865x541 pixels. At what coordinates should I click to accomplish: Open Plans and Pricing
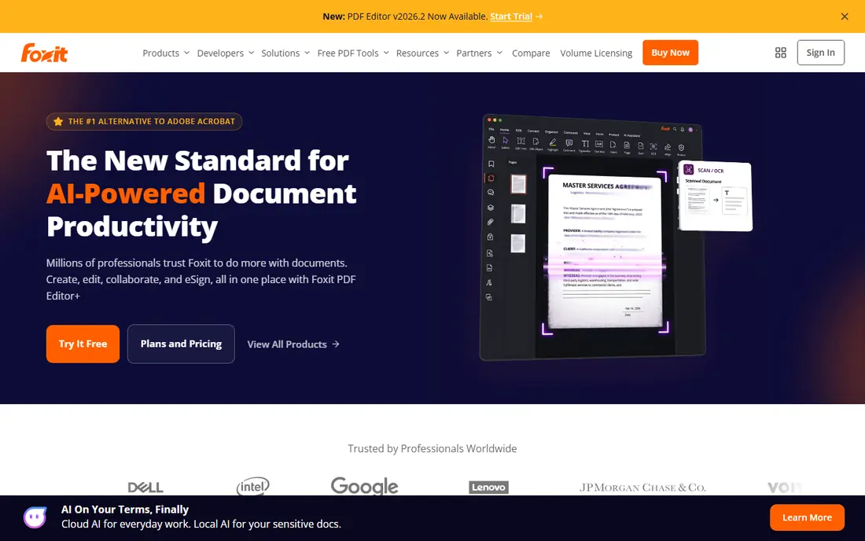181,344
